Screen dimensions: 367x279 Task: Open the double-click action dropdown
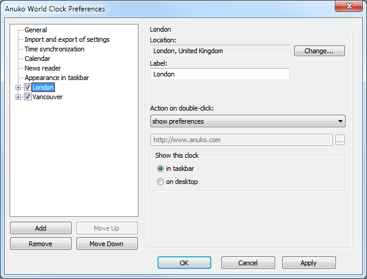248,121
